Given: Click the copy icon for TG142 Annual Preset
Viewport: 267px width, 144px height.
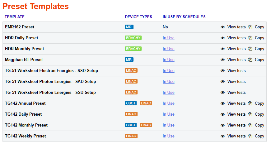Looking at the screenshot, I should pyautogui.click(x=250, y=103).
